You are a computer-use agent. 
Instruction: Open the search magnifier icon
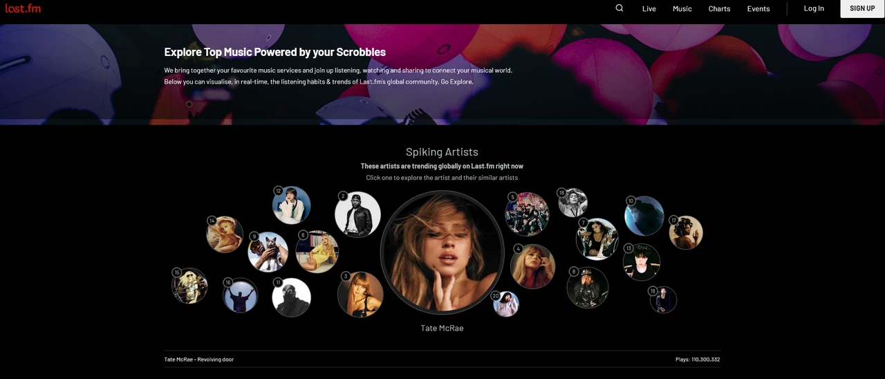(x=619, y=8)
